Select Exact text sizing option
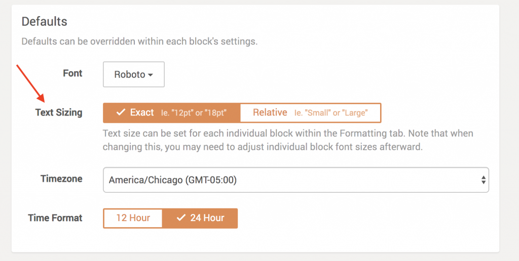 click(171, 113)
